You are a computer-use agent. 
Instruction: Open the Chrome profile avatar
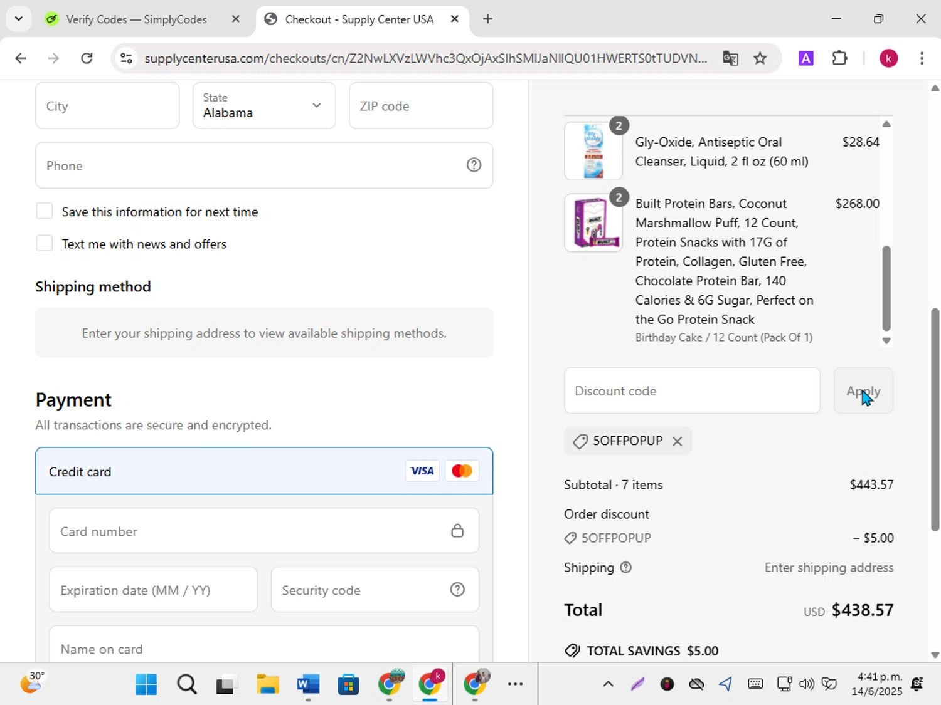click(x=888, y=58)
